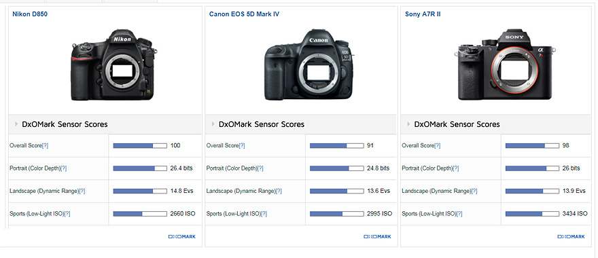Open help [?] for Canon Landscape Dynamic Range
This screenshot has width=598, height=258.
pos(279,191)
